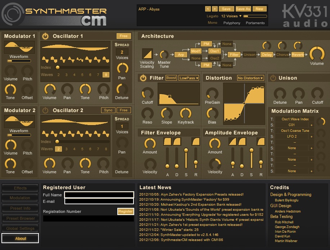
Task: Click the Oscillator 1 Spread Pan knob
Action: 122,69
